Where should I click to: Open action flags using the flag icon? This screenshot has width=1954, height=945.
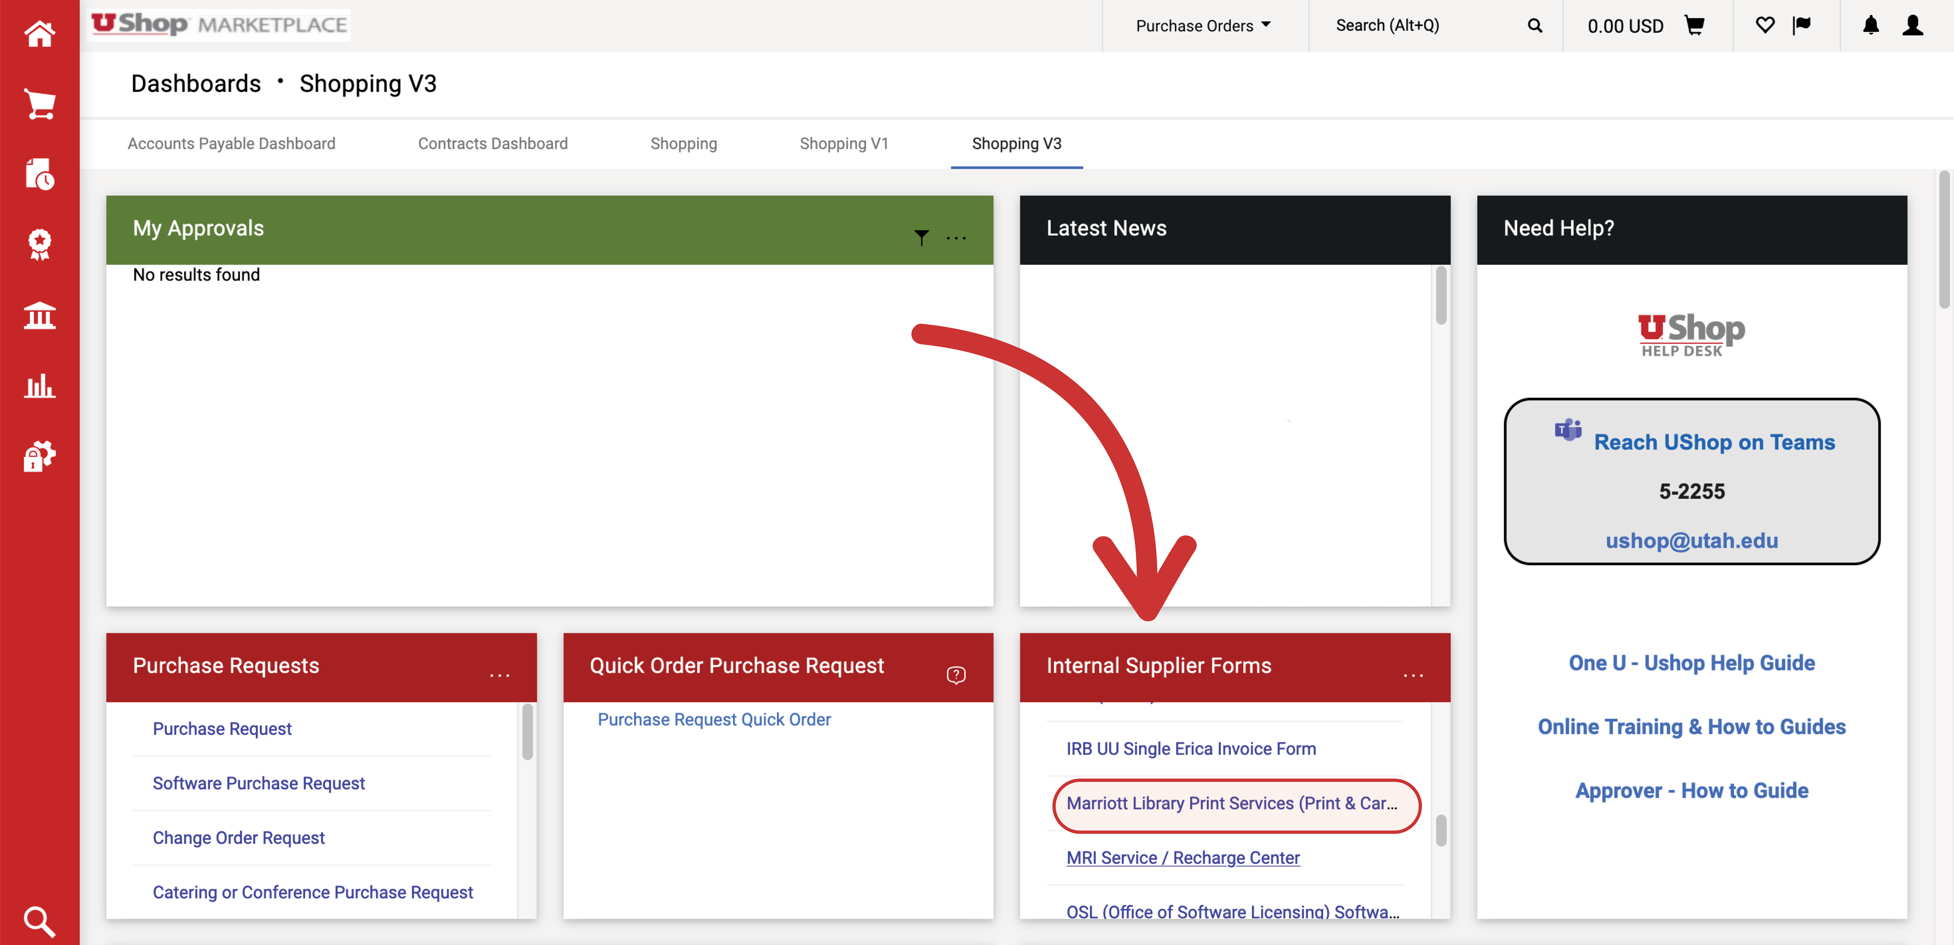pyautogui.click(x=1802, y=25)
